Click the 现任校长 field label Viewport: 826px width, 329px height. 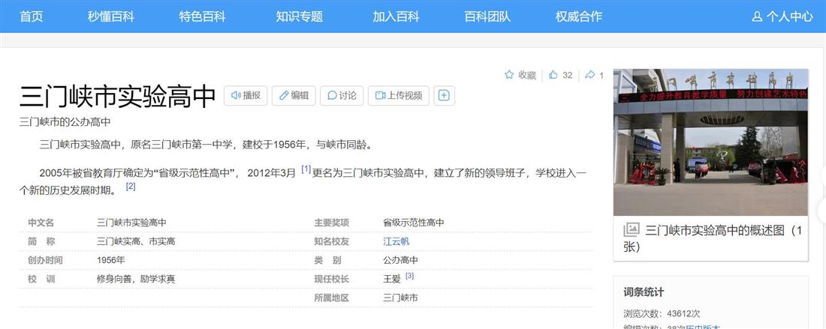click(x=332, y=279)
